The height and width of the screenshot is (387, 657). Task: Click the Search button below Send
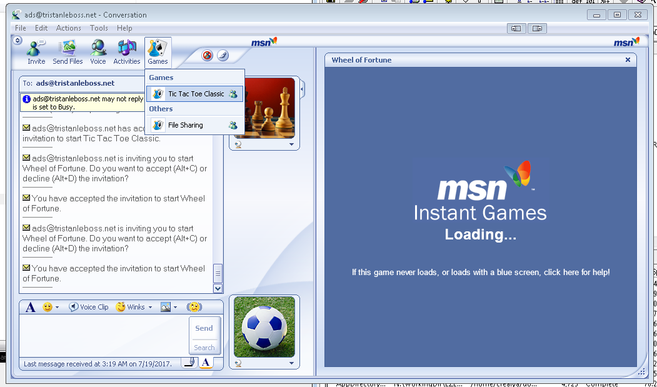click(x=204, y=348)
